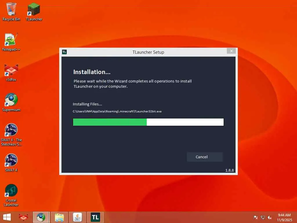Switch to the Java app in taskbar

(77, 217)
